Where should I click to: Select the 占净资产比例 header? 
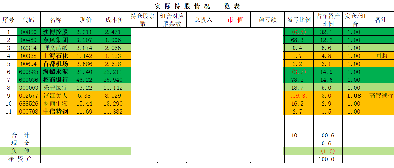328,20
